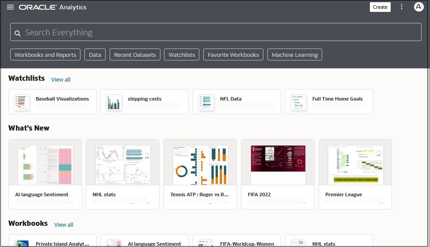Viewport: 430px width, 247px height.
Task: Click the search magnifier icon
Action: (x=18, y=33)
